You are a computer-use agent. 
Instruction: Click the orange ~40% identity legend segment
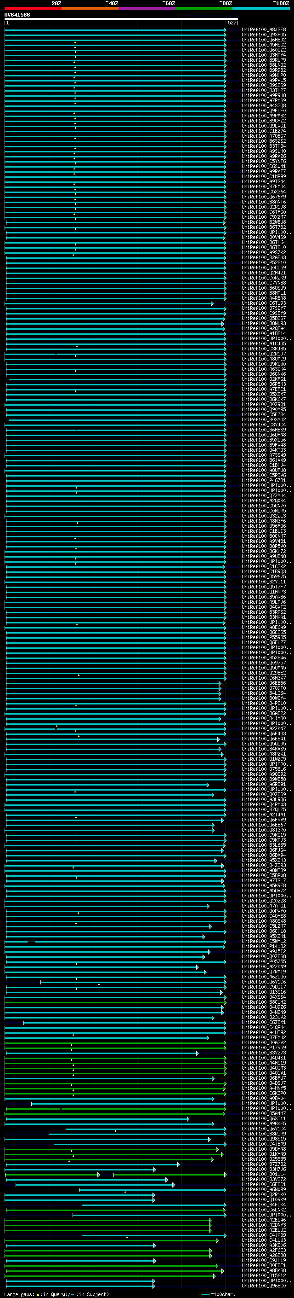[x=90, y=8]
